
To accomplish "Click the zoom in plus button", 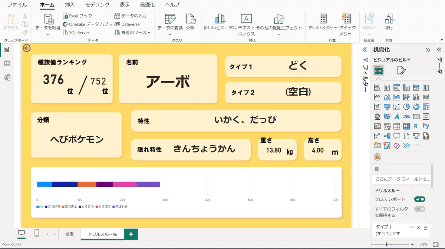I will [x=412, y=245].
